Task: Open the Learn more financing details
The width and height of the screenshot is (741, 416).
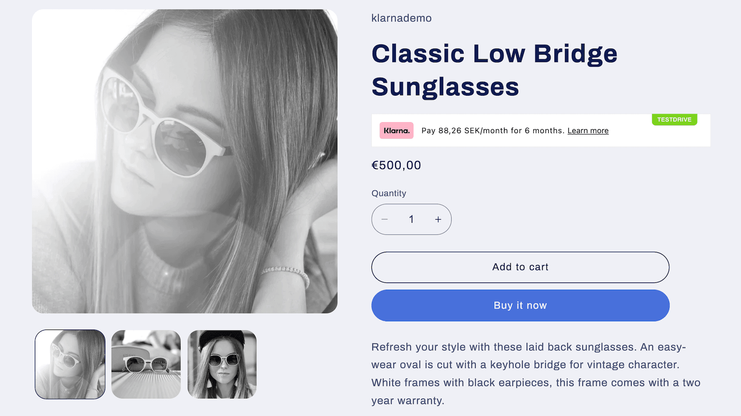Action: coord(587,130)
